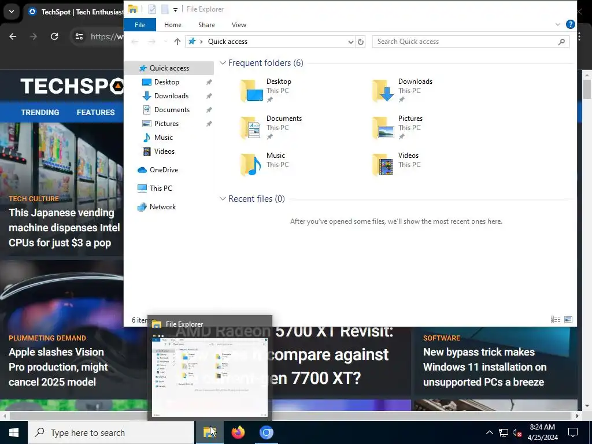Switch to details view layout icon
This screenshot has height=444, width=592.
(x=556, y=320)
